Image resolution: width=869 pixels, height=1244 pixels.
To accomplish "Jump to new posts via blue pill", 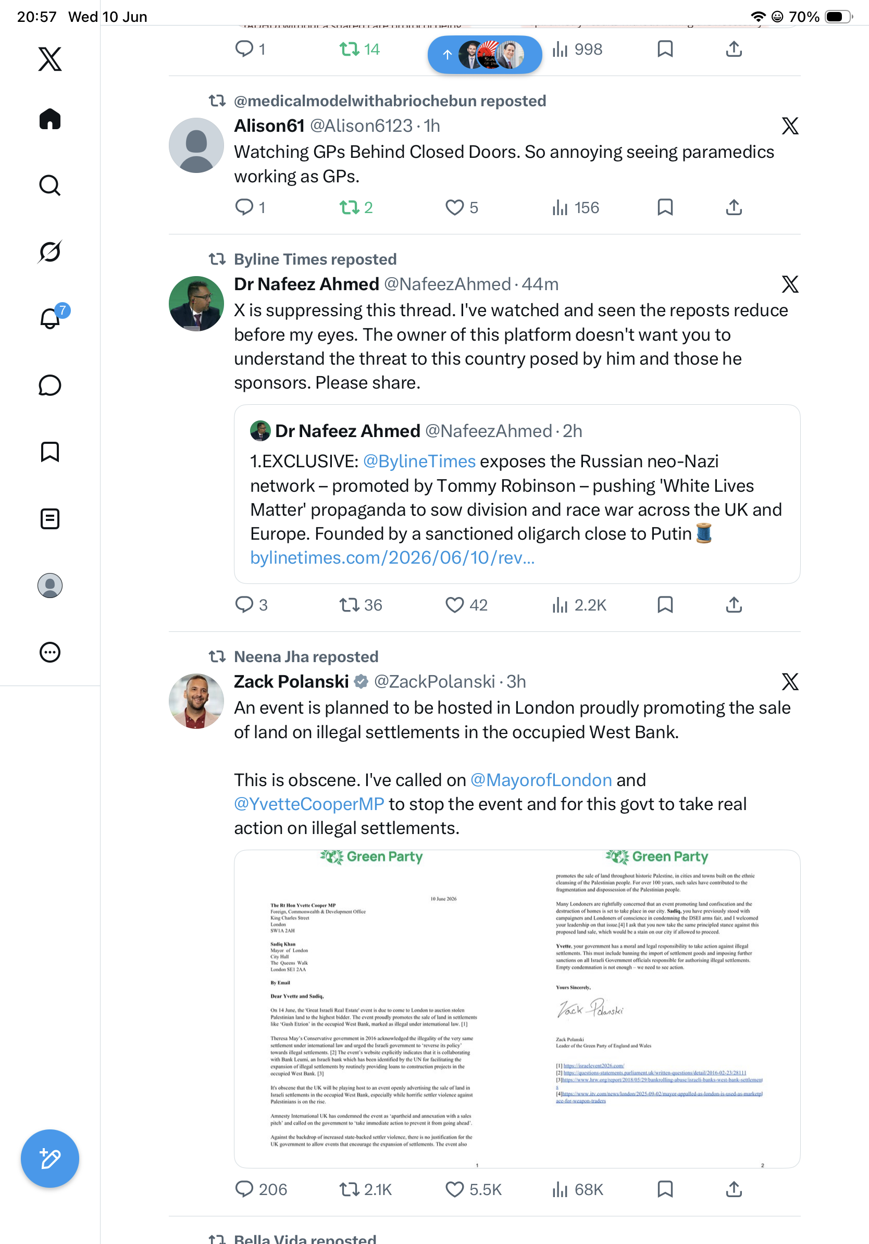I will click(x=485, y=54).
